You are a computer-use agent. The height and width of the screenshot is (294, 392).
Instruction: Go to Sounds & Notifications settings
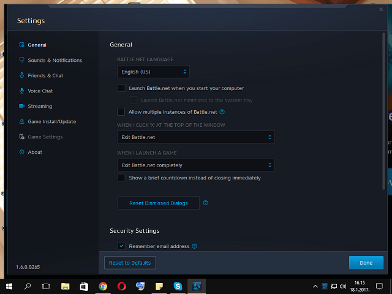55,60
